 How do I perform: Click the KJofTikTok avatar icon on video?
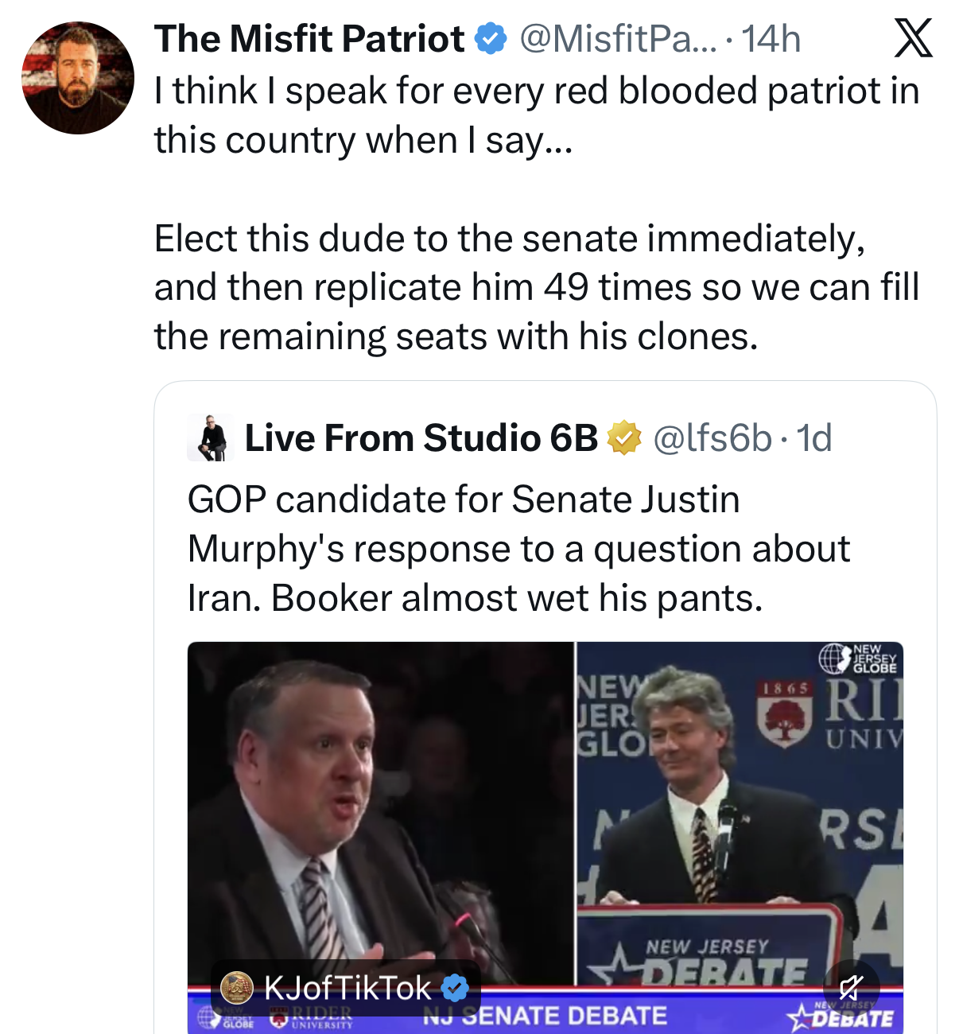(x=236, y=988)
